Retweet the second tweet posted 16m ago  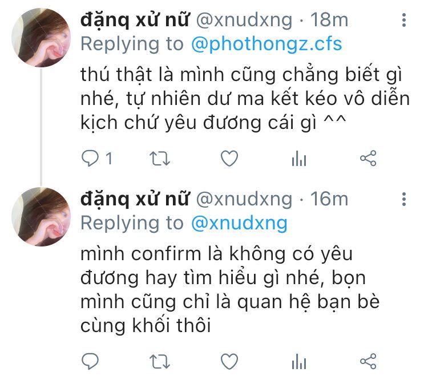tap(160, 361)
